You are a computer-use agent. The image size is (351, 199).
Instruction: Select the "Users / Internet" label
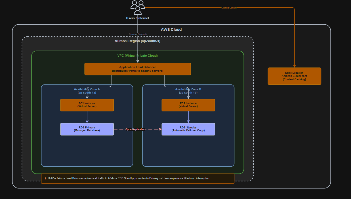(x=138, y=18)
